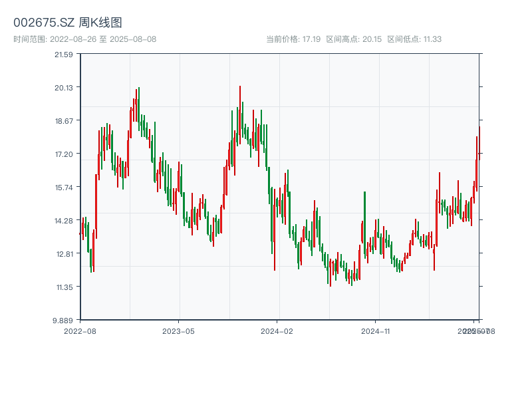This screenshot has height=399, width=532.
Task: Click the y-axis value 20.13
Action: 64,88
